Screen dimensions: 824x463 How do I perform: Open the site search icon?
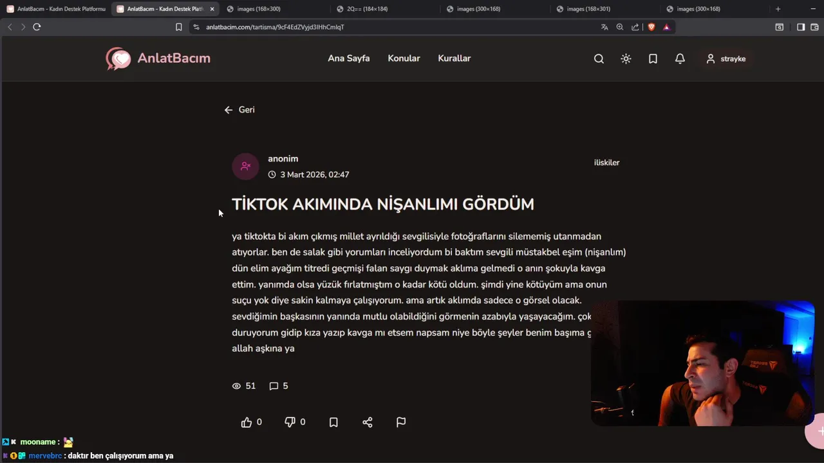pyautogui.click(x=599, y=59)
